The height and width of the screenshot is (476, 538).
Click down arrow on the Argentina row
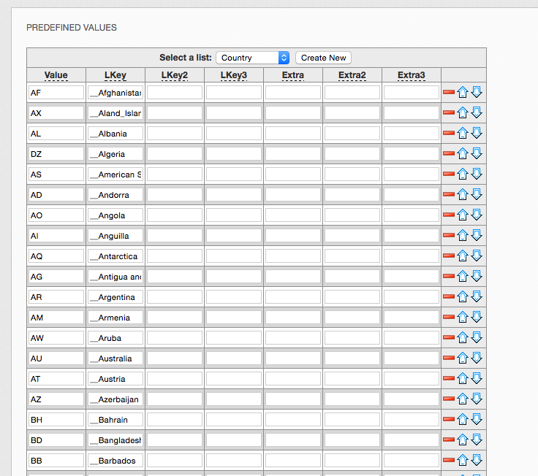coord(477,296)
